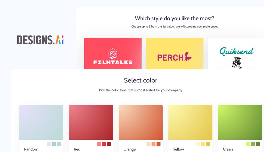
Task: Pick the Quiksend script logo style
Action: coord(236,51)
